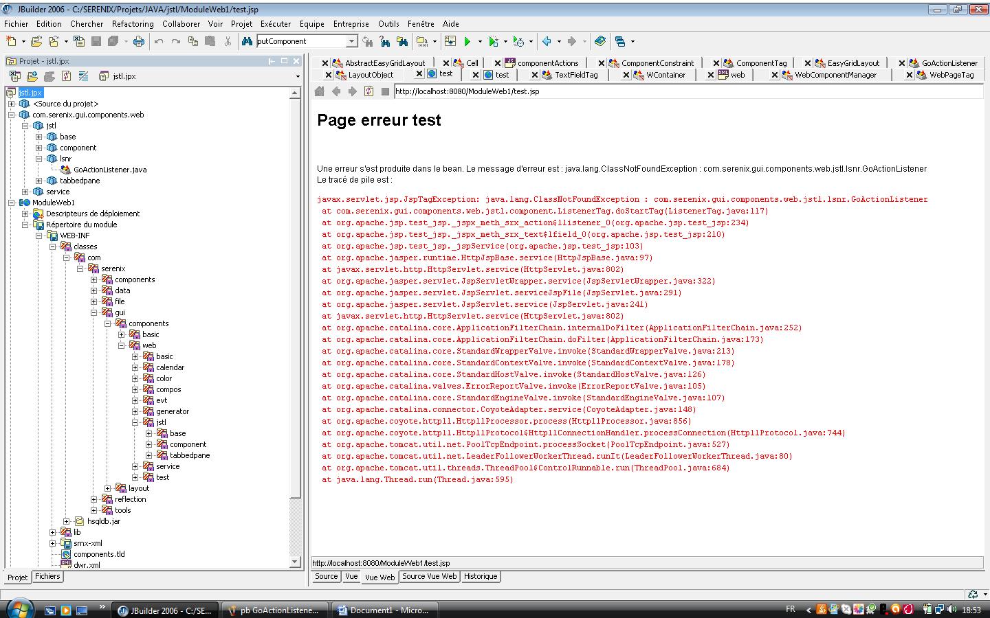The height and width of the screenshot is (618, 990).
Task: Click the Copy toolbar icon
Action: click(195, 41)
